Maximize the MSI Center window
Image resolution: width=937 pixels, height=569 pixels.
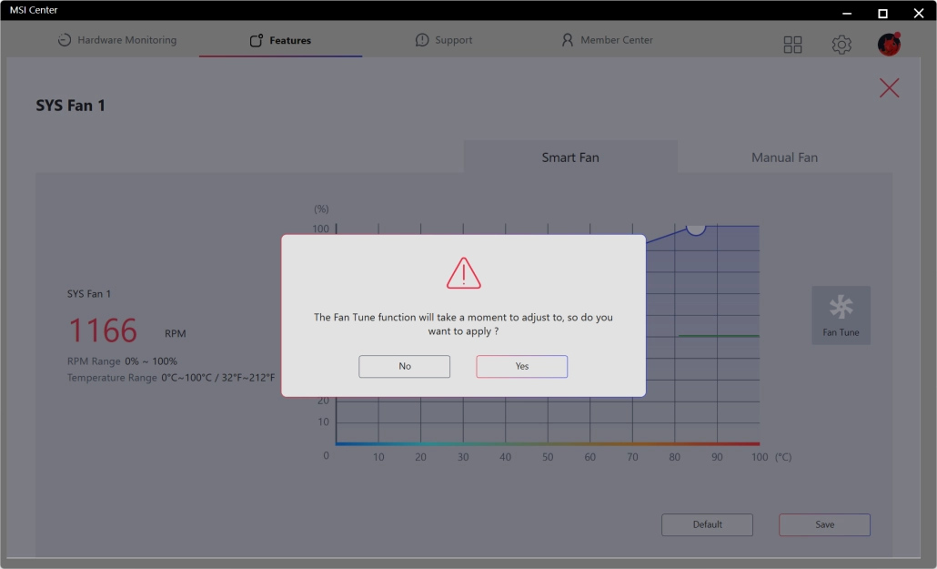point(882,13)
